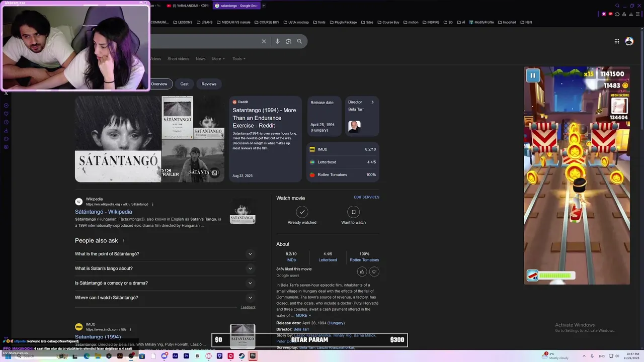Expand Is Sátántangó a comedy or drama
The image size is (644, 362).
point(164,283)
